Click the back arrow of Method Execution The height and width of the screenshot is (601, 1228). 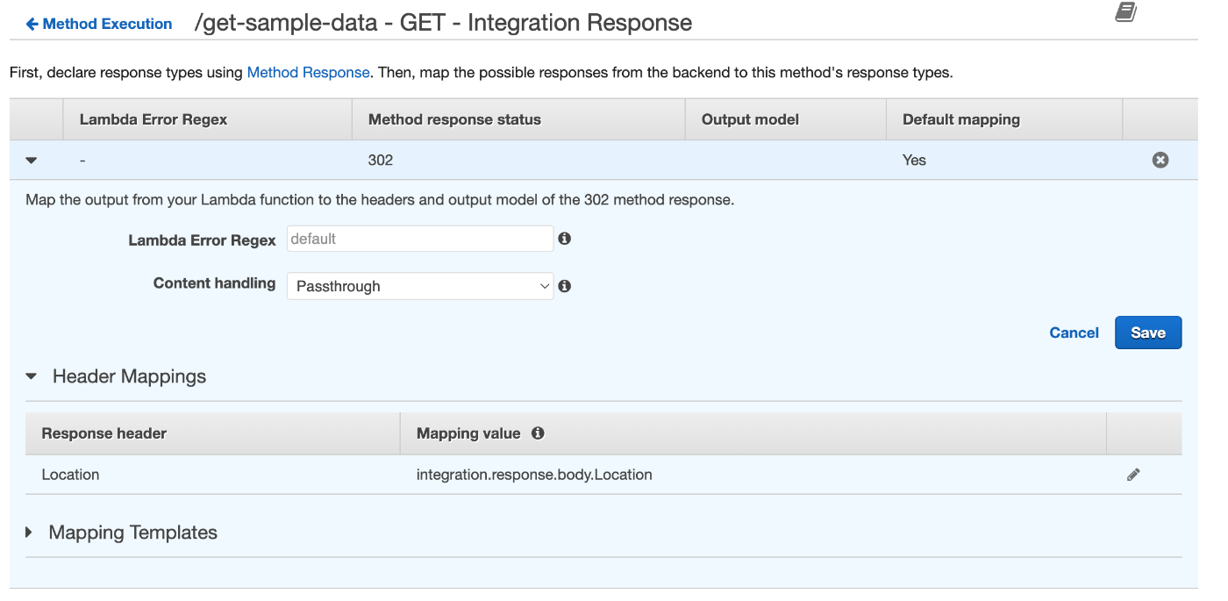(32, 24)
